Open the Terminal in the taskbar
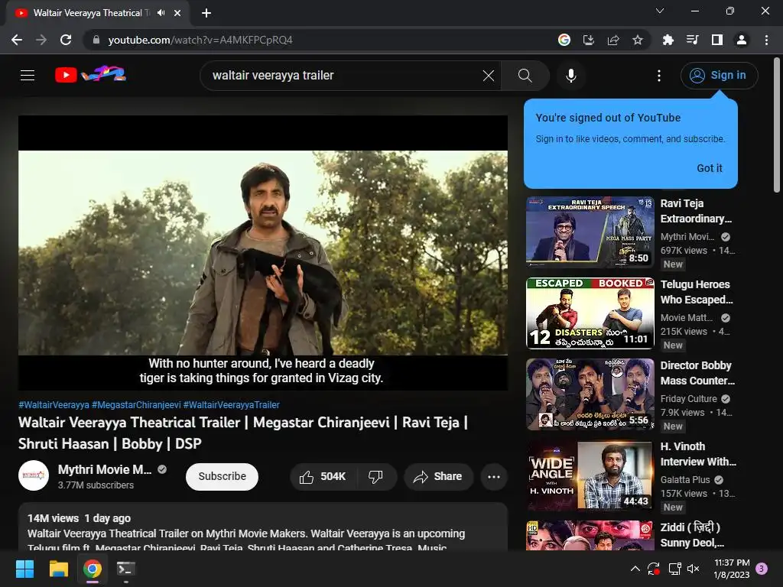Screen dimensions: 783x587 [x=126, y=569]
